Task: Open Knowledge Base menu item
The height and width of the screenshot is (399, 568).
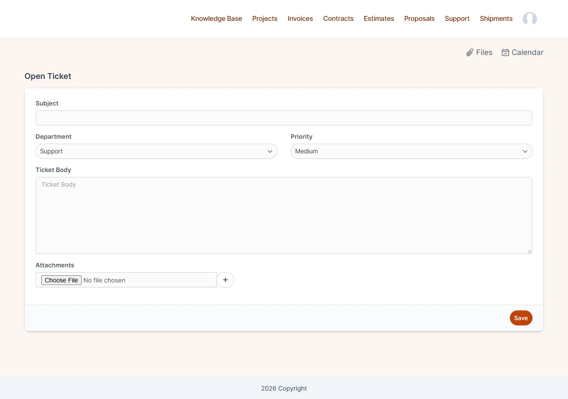Action: 217,19
